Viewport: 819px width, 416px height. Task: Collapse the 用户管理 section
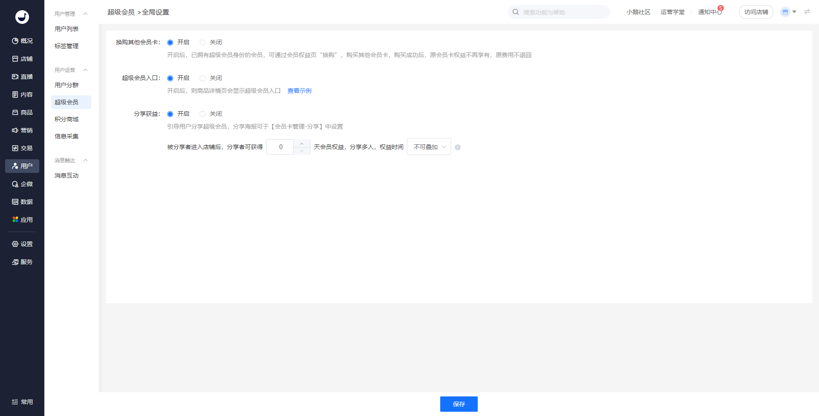point(85,14)
